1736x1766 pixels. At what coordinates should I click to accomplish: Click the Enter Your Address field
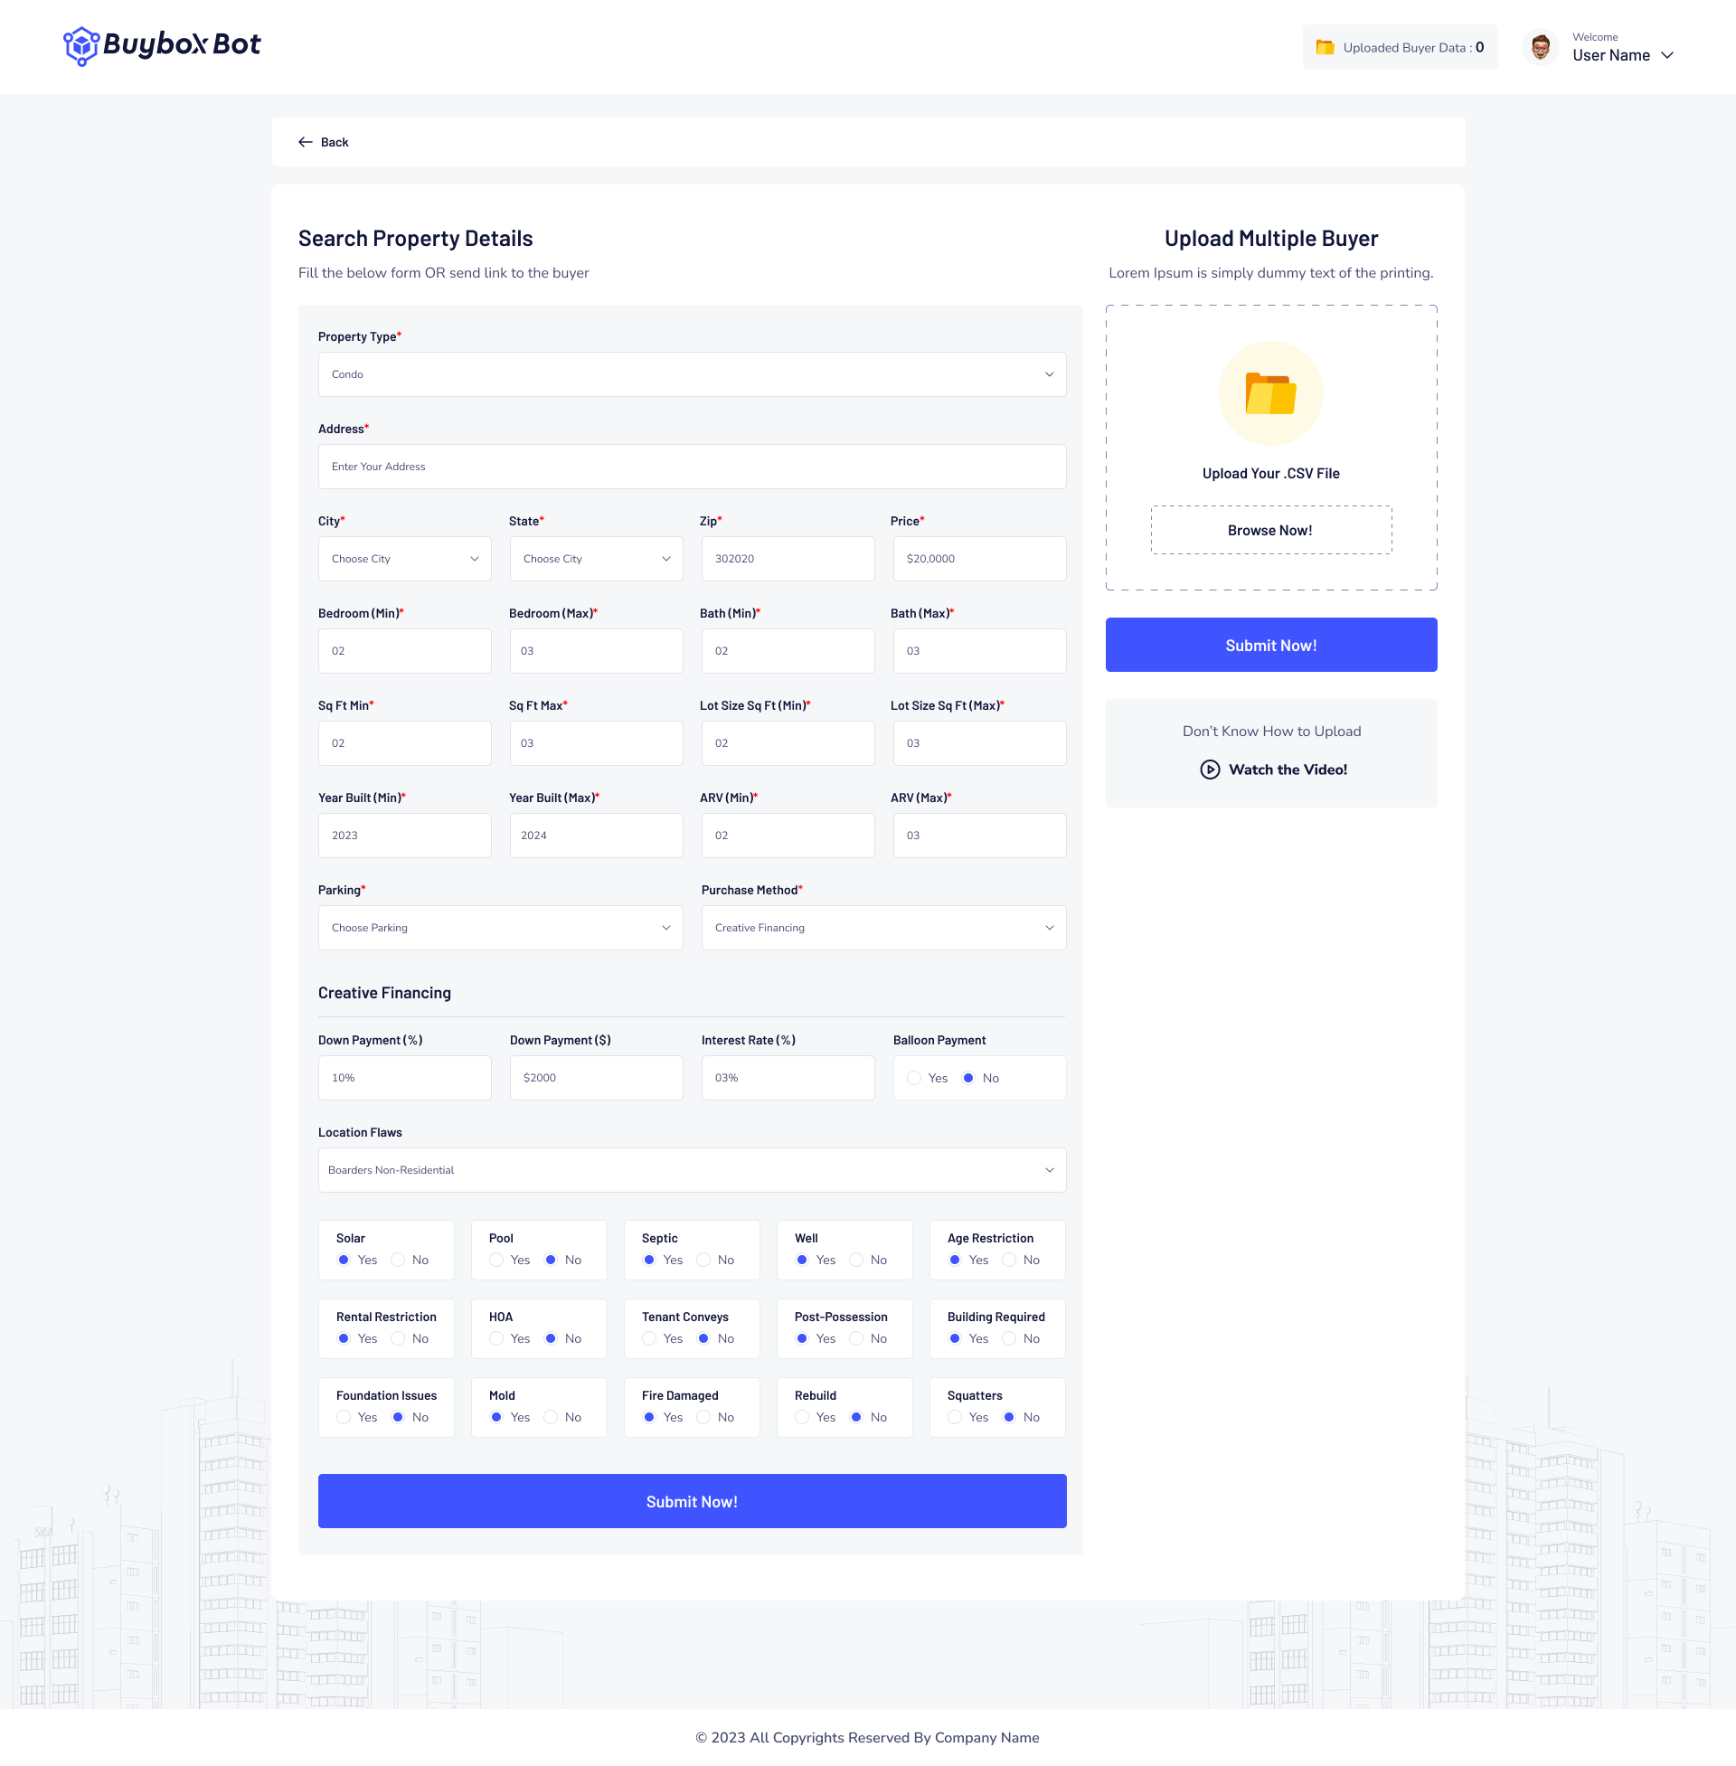(691, 467)
